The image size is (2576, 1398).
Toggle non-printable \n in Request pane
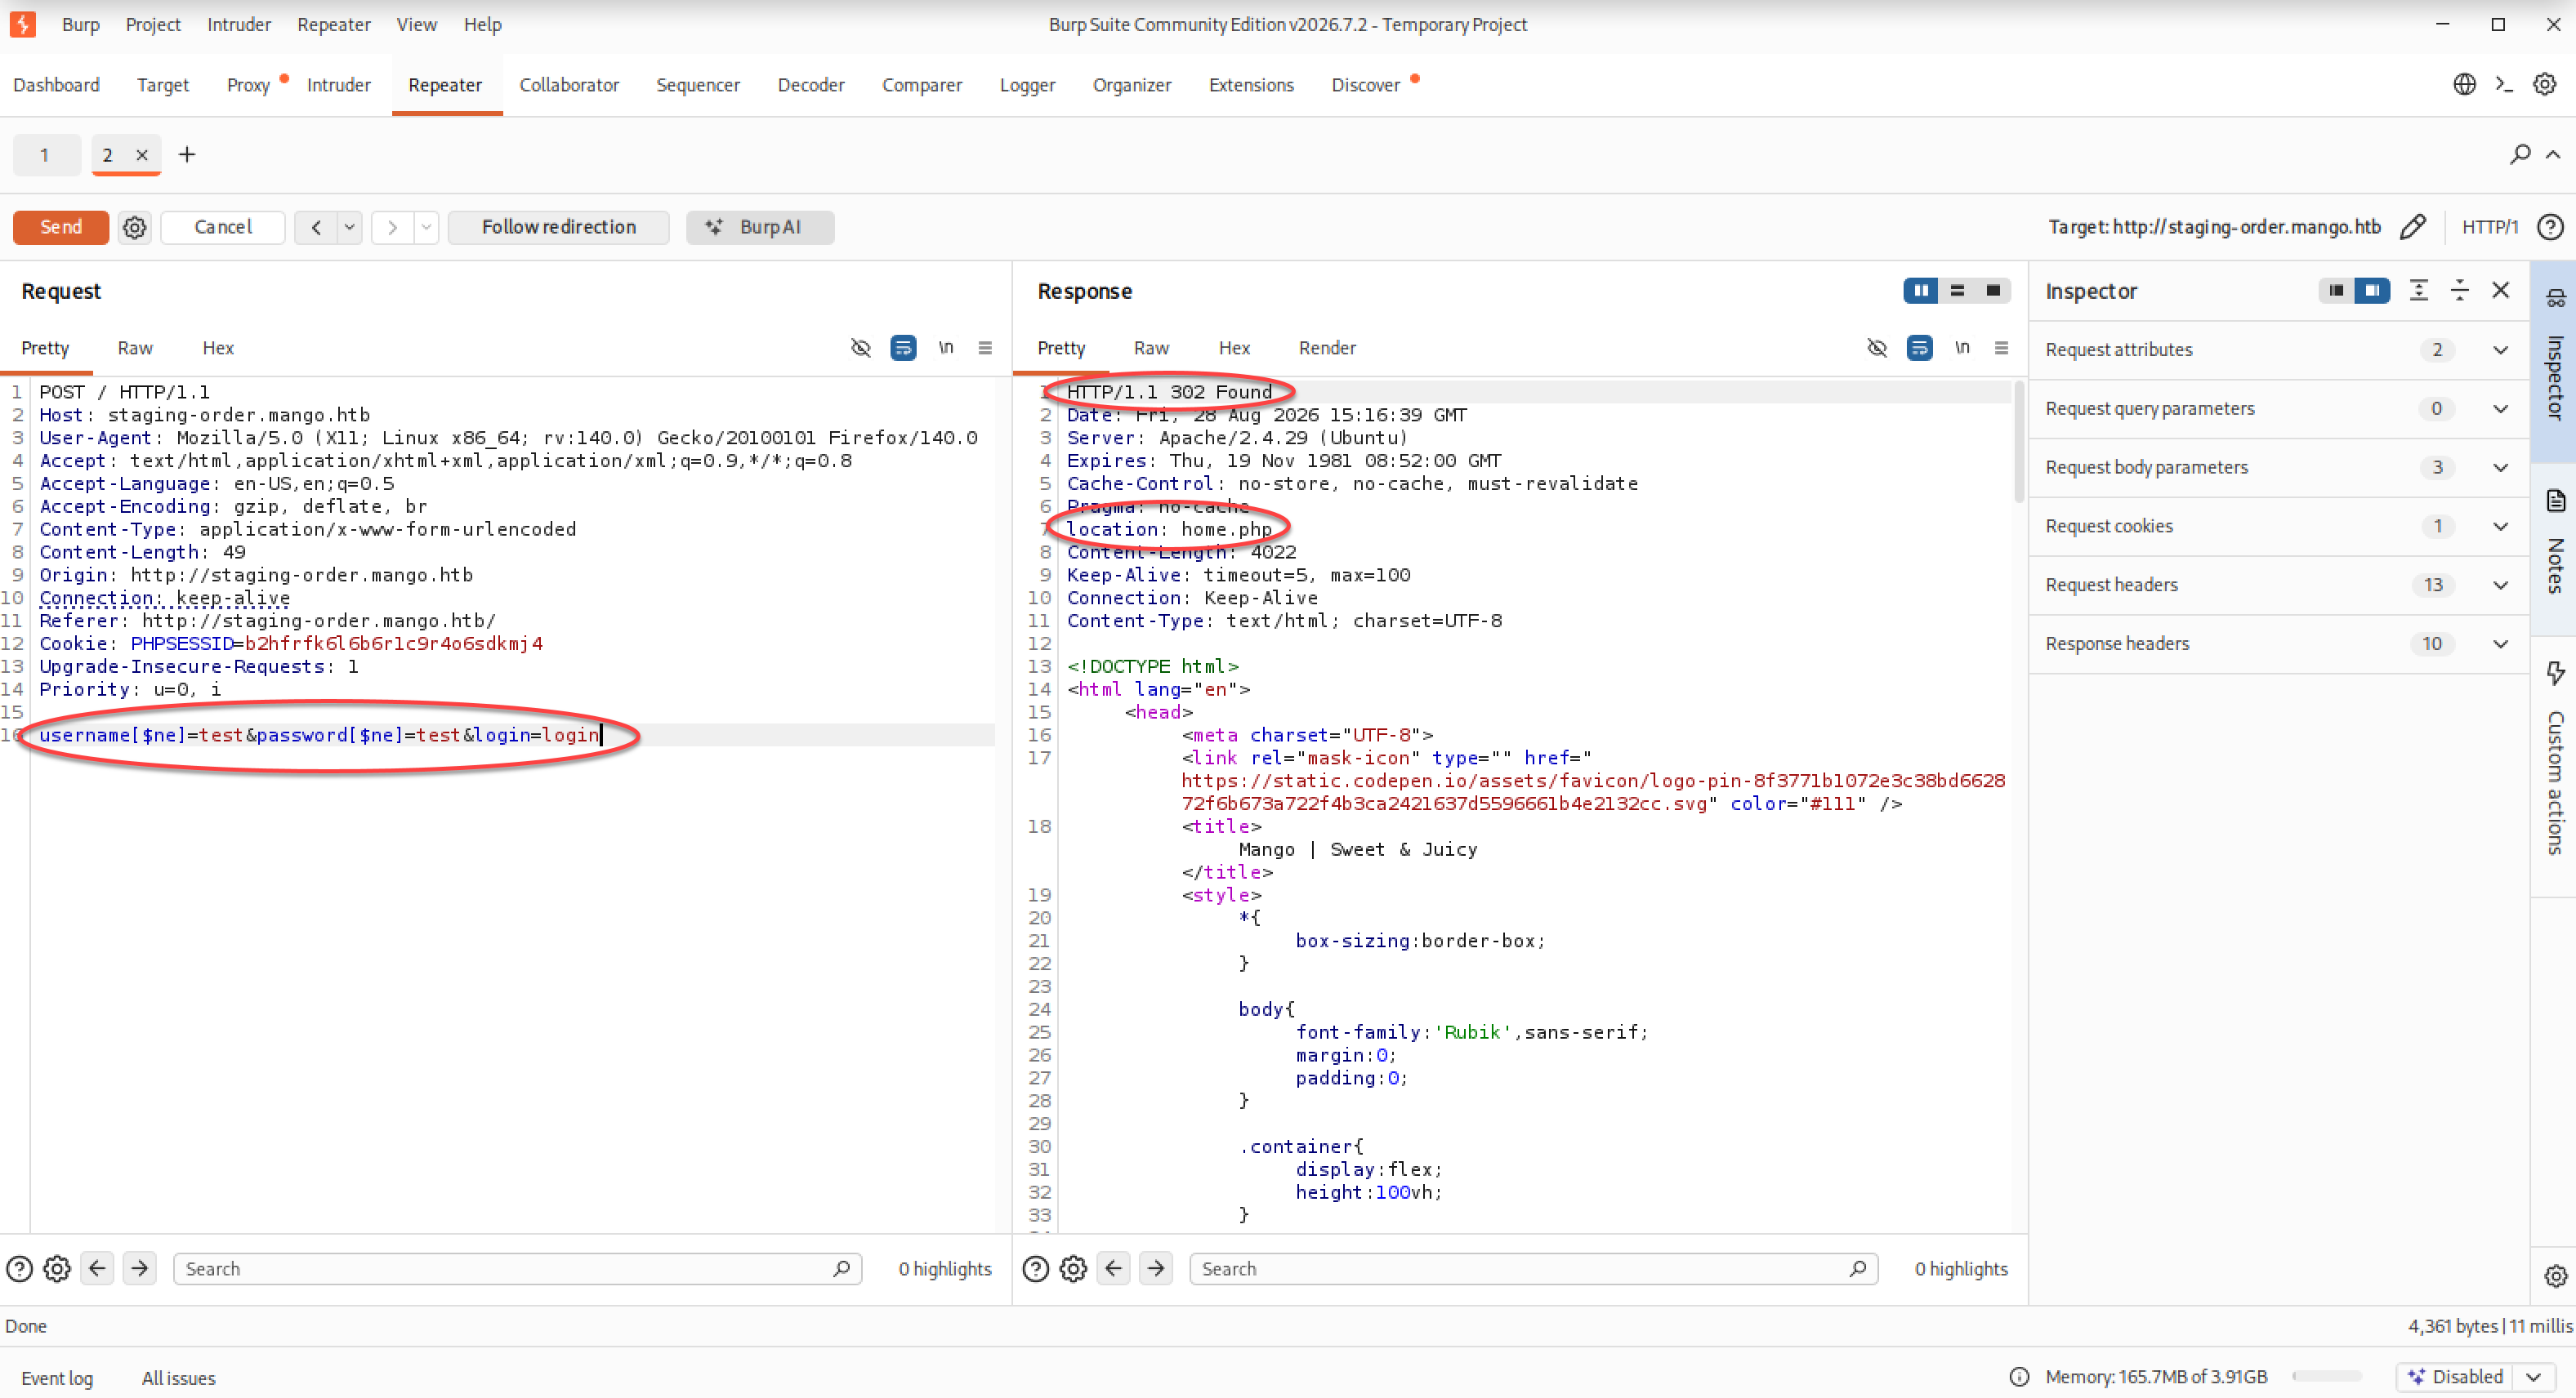click(x=945, y=348)
